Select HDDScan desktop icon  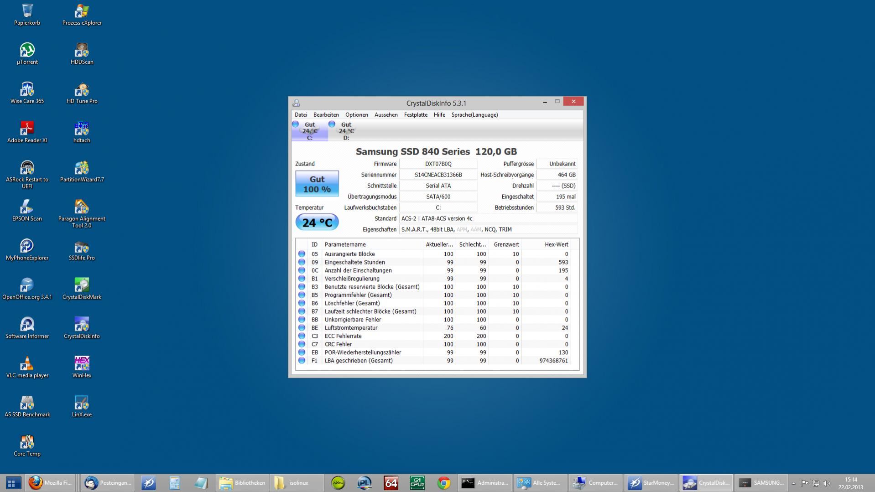pos(82,54)
